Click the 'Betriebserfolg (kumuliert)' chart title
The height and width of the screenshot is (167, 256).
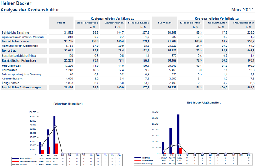point(204,102)
